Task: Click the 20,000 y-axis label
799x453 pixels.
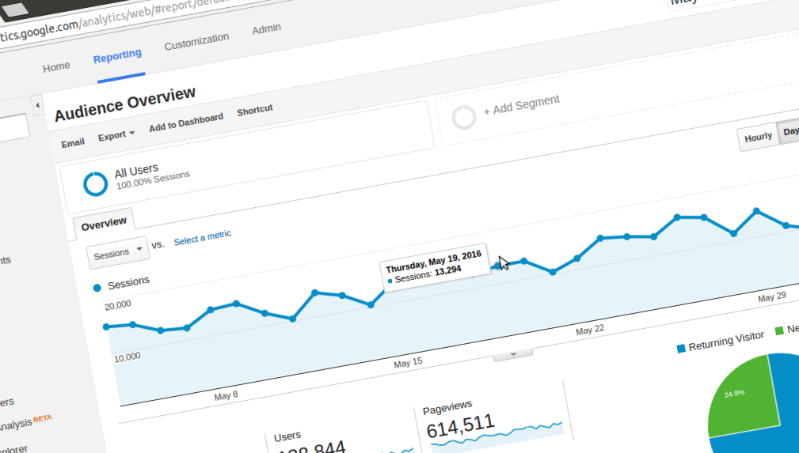Action: 118,305
